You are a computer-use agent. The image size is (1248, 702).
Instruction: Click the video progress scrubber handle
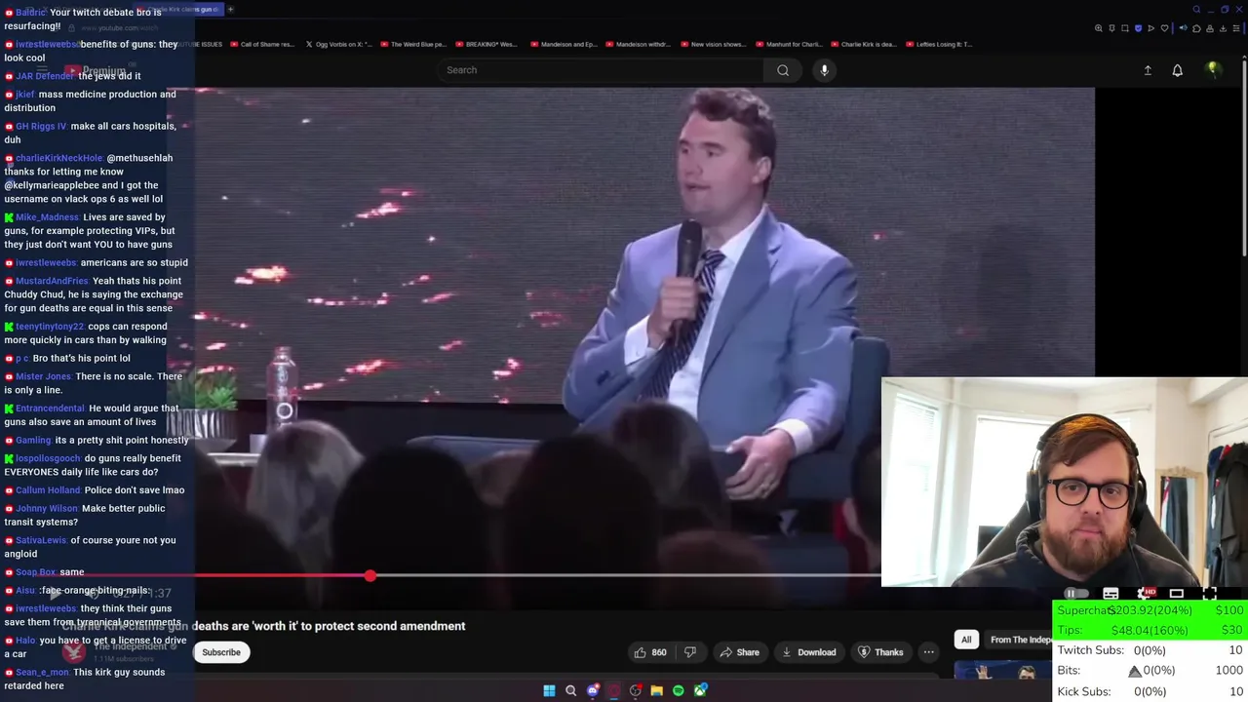click(x=370, y=576)
